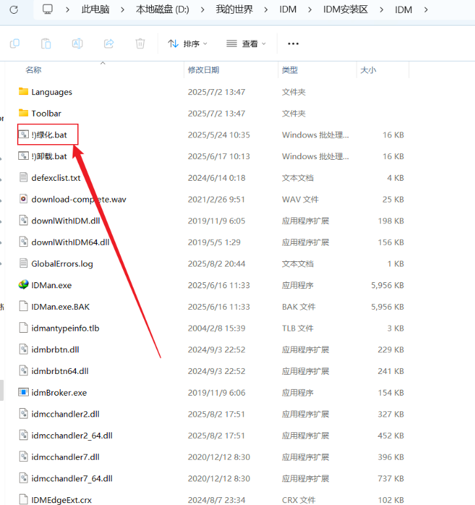The width and height of the screenshot is (475, 505).
Task: Expand the chevron after IDM安装区 in the breadcrumb
Action: point(381,10)
